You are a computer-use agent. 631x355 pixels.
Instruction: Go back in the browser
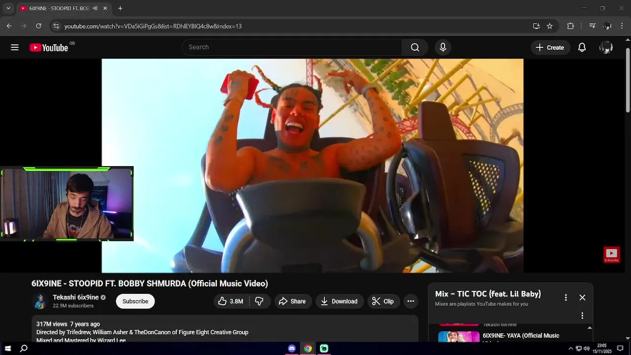click(9, 26)
